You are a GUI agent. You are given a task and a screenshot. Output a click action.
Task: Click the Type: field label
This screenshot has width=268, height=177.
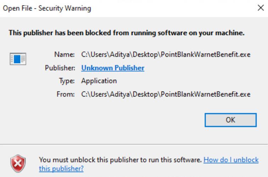tap(67, 81)
